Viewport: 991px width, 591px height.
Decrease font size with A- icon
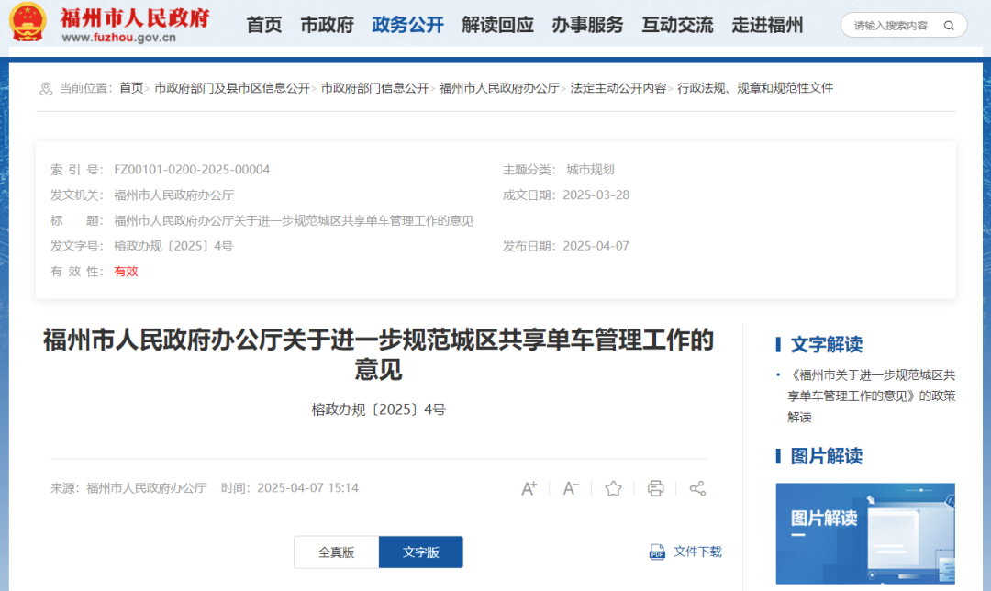(x=571, y=488)
